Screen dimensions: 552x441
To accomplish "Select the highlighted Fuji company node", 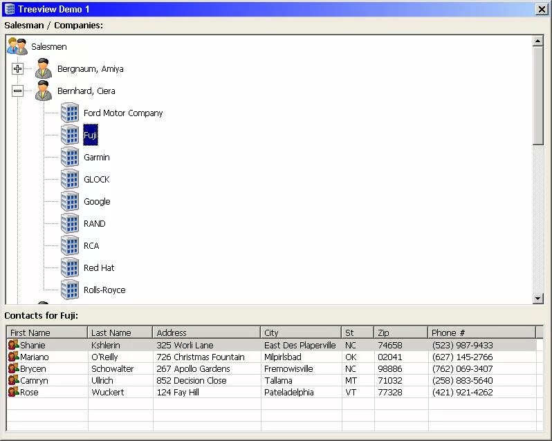I will click(x=91, y=135).
